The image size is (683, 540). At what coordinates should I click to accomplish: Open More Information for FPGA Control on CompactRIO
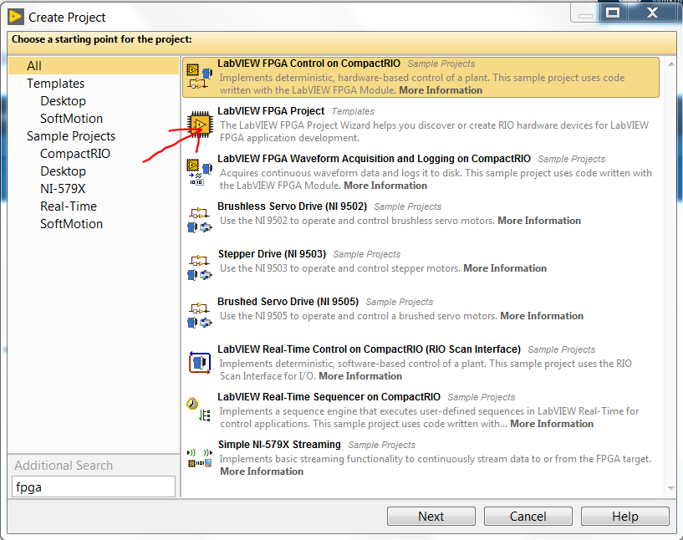(x=441, y=90)
